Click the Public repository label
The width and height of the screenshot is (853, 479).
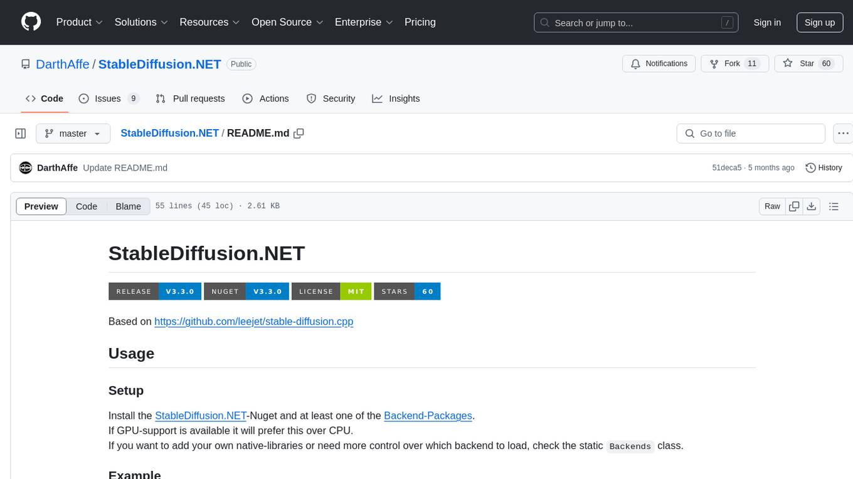click(241, 64)
